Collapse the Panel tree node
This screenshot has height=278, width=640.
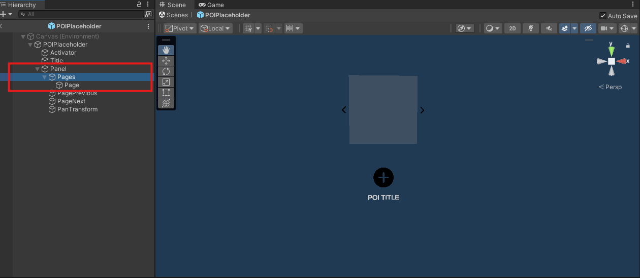pyautogui.click(x=37, y=69)
